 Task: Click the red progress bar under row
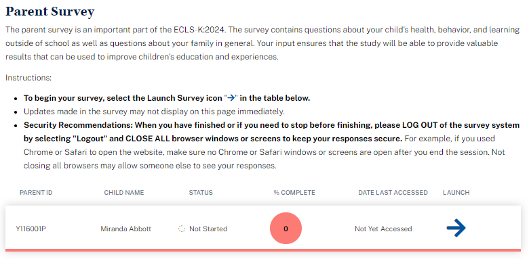263,250
